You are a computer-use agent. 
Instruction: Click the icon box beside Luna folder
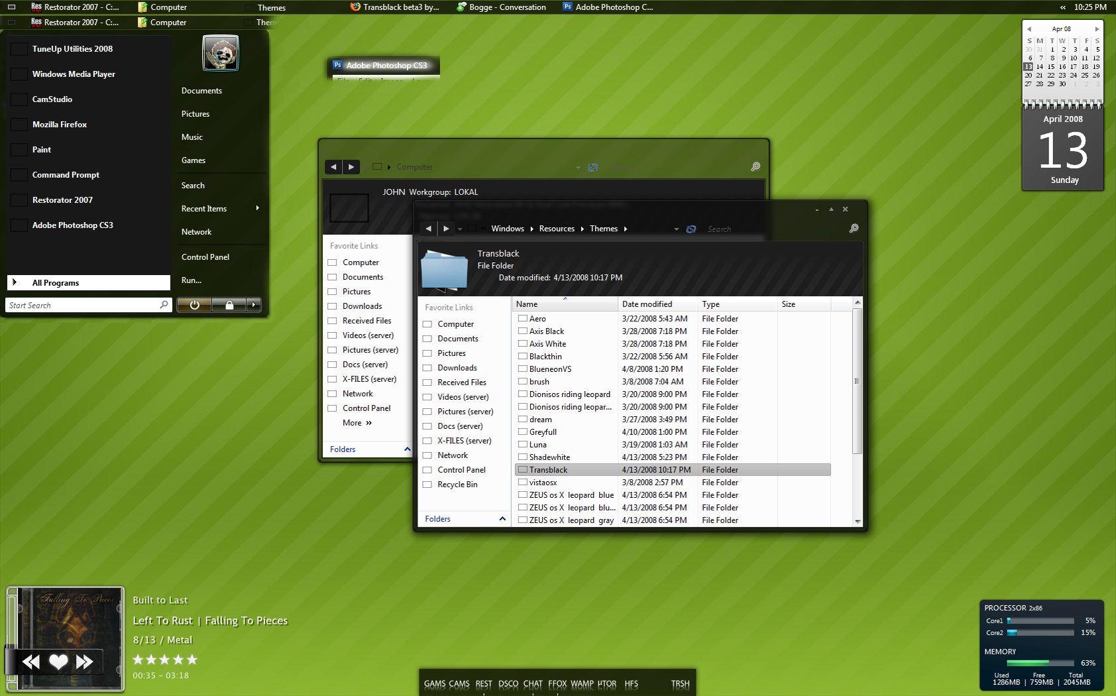pos(523,444)
